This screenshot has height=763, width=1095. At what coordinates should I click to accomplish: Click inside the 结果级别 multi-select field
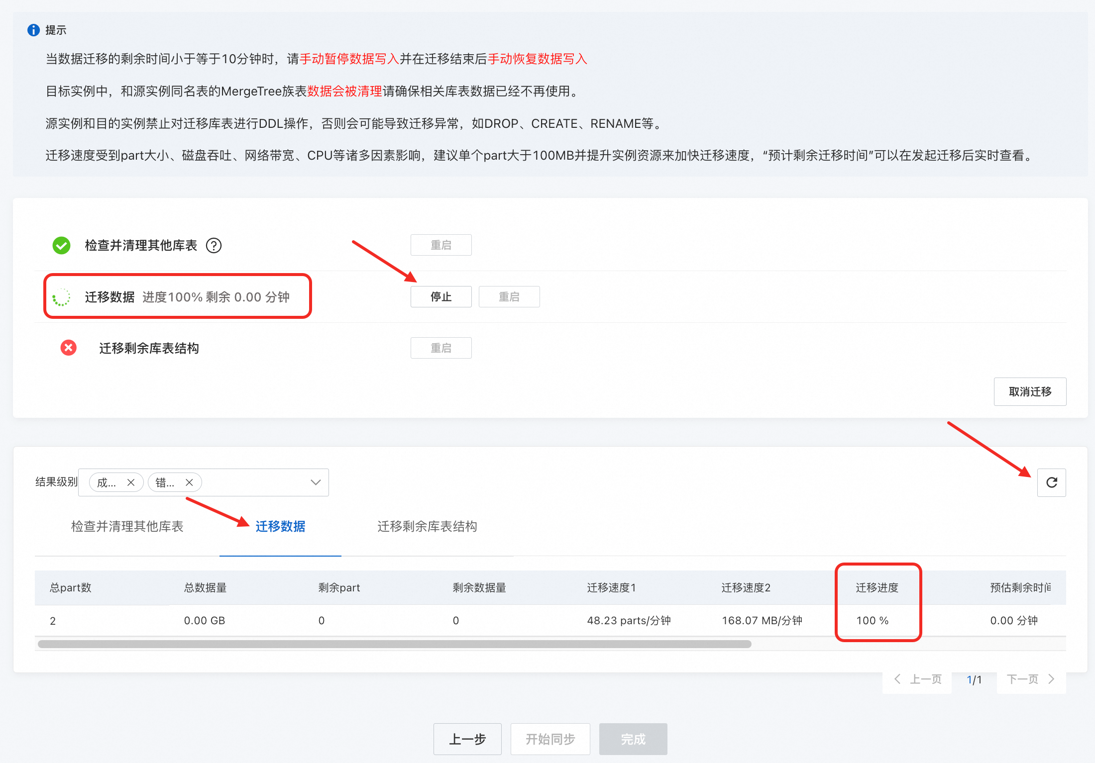(x=254, y=482)
